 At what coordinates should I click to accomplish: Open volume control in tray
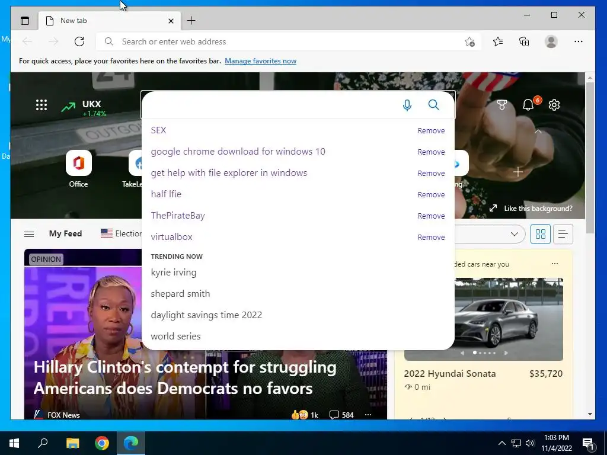pos(530,443)
